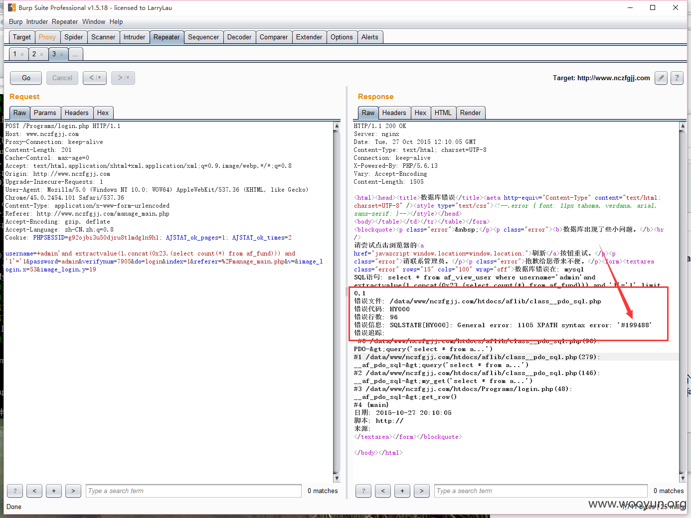
Task: Select the response Raw view tab
Action: coord(368,113)
